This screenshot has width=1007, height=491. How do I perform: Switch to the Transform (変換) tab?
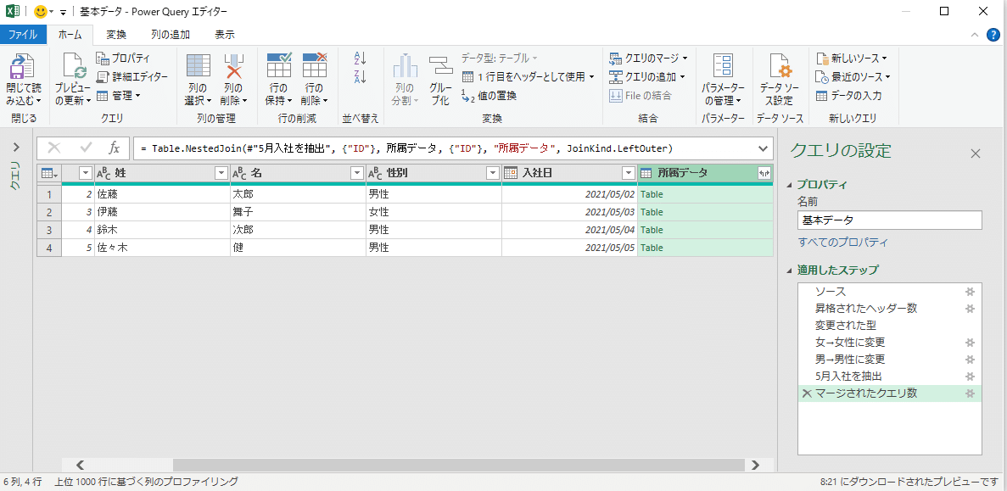tap(116, 35)
